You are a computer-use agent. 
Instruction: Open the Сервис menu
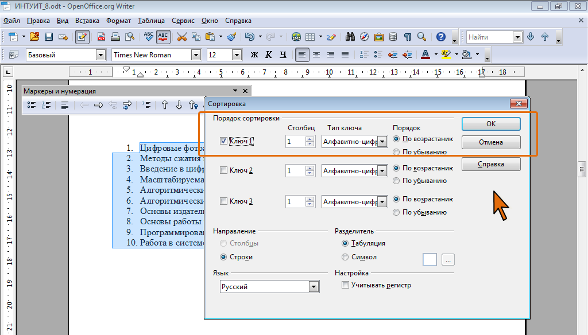click(183, 21)
